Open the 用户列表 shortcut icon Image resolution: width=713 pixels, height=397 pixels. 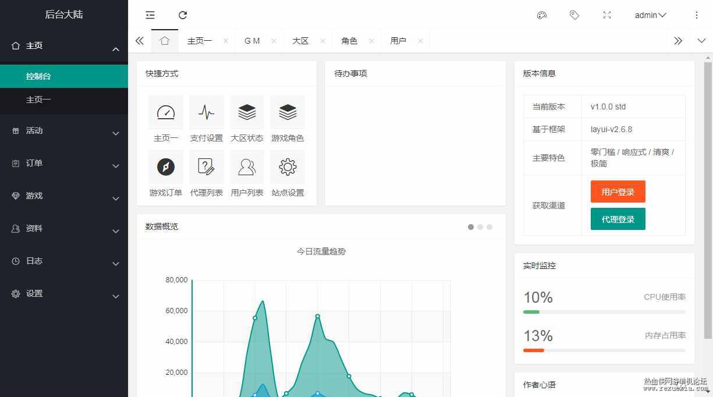pos(247,167)
